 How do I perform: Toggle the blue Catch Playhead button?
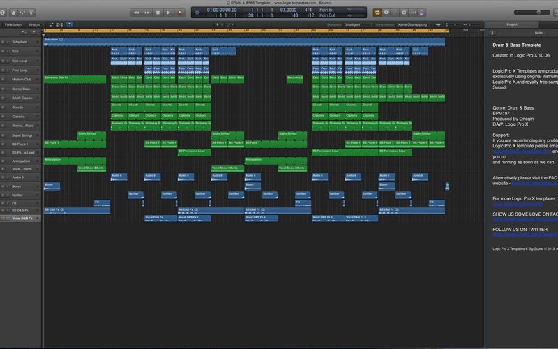click(x=70, y=24)
